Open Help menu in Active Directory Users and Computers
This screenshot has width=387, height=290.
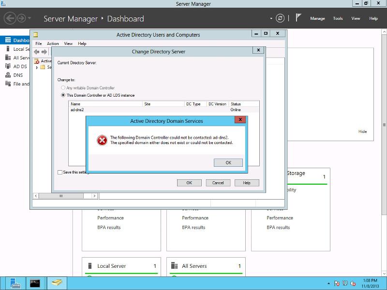coord(82,43)
